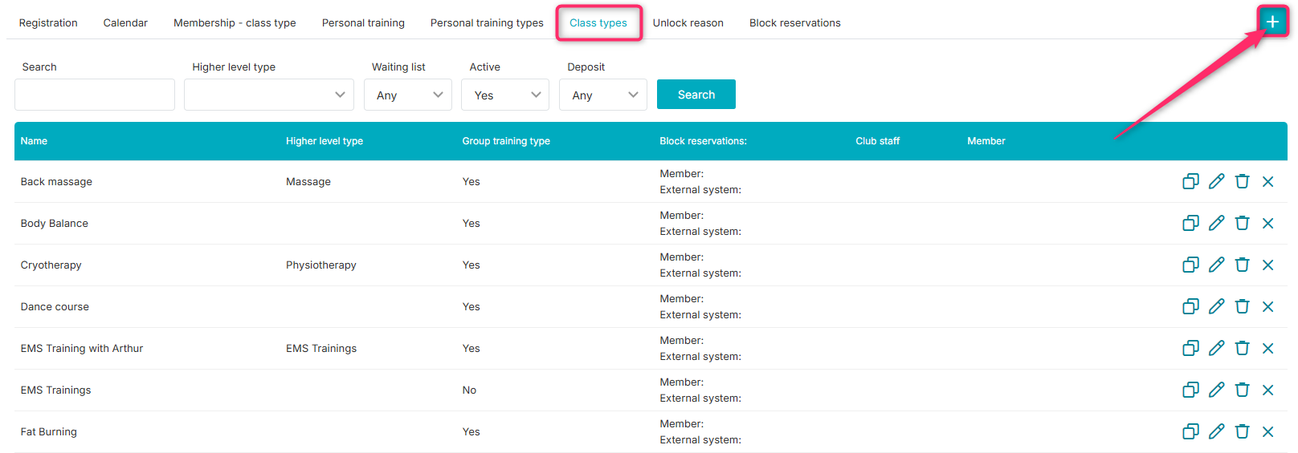The image size is (1298, 453).
Task: Open the Active filter dropdown
Action: 505,95
